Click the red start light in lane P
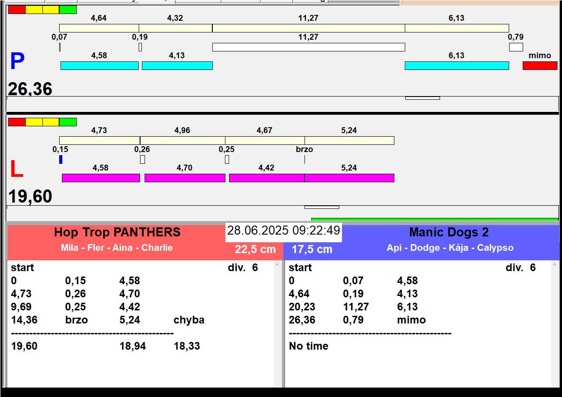Screen dimensions: 562x397 click(17, 9)
